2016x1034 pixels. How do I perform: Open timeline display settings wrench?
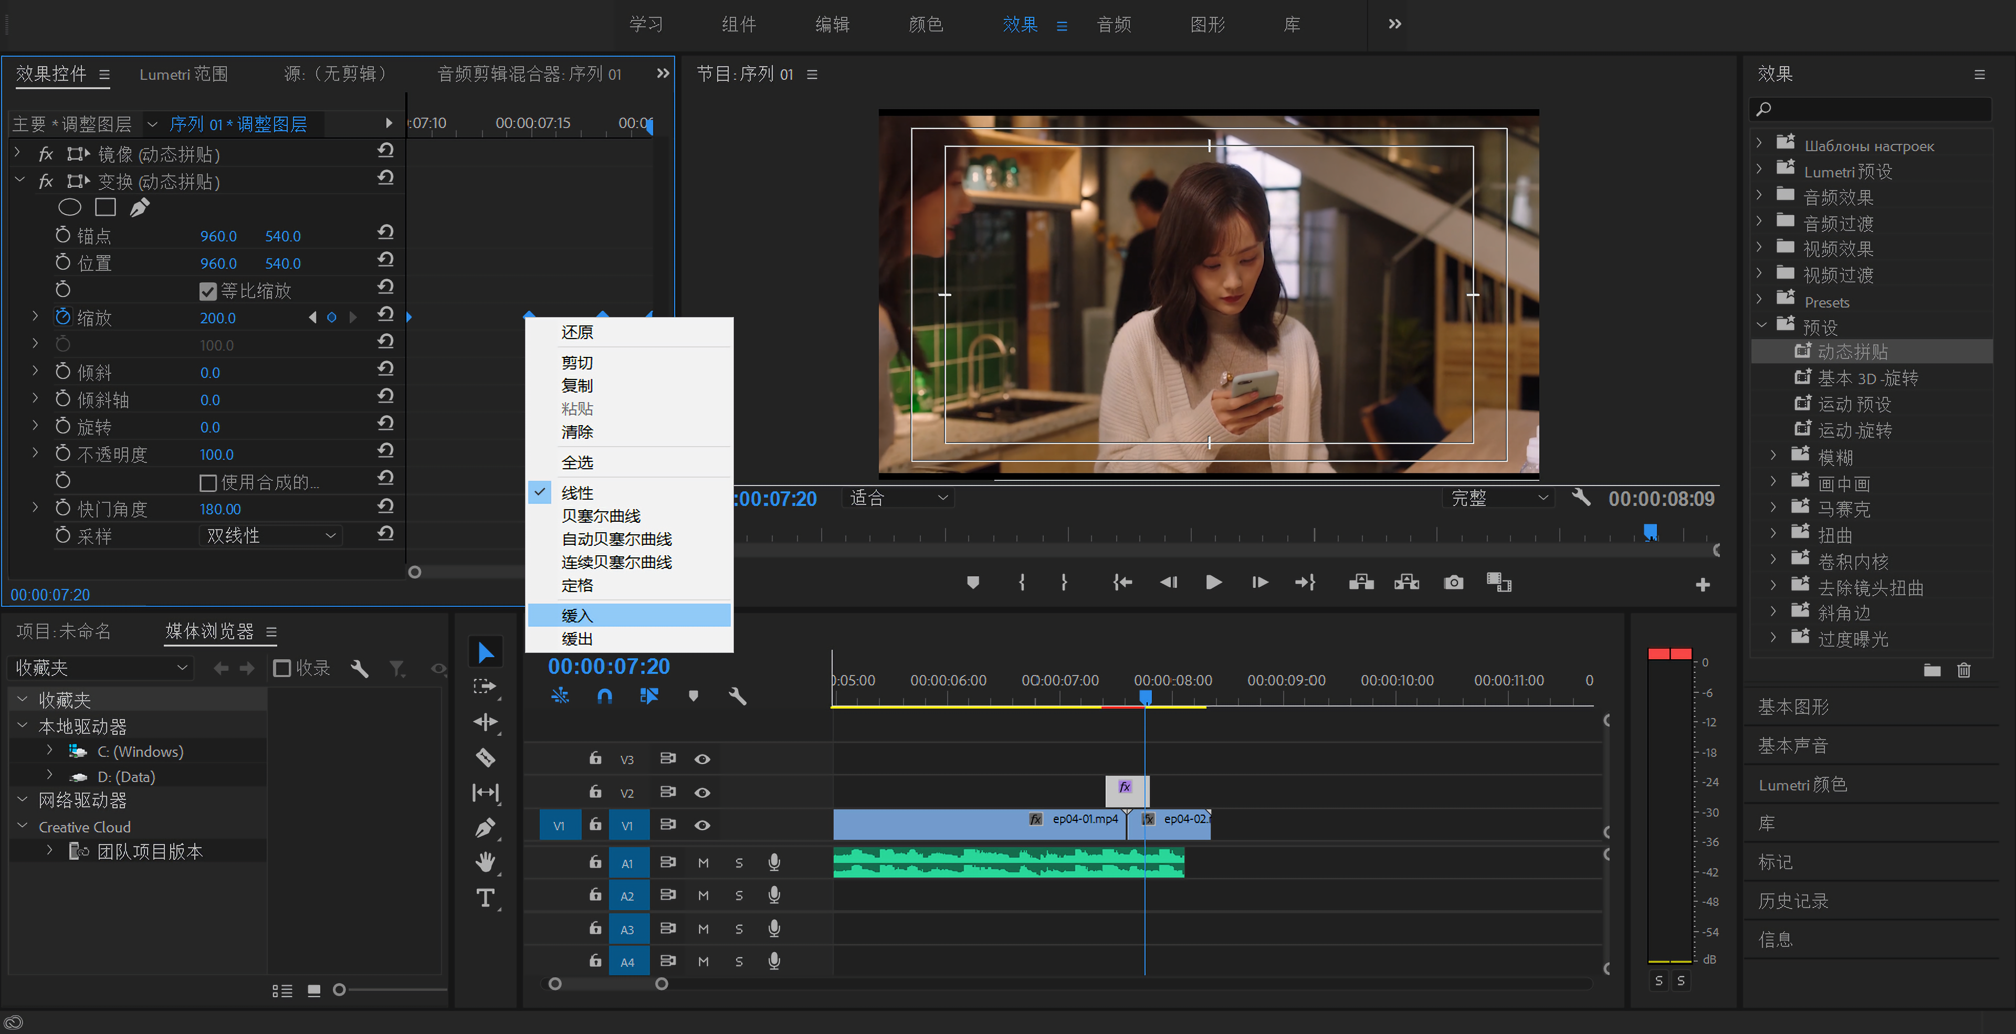pyautogui.click(x=737, y=695)
